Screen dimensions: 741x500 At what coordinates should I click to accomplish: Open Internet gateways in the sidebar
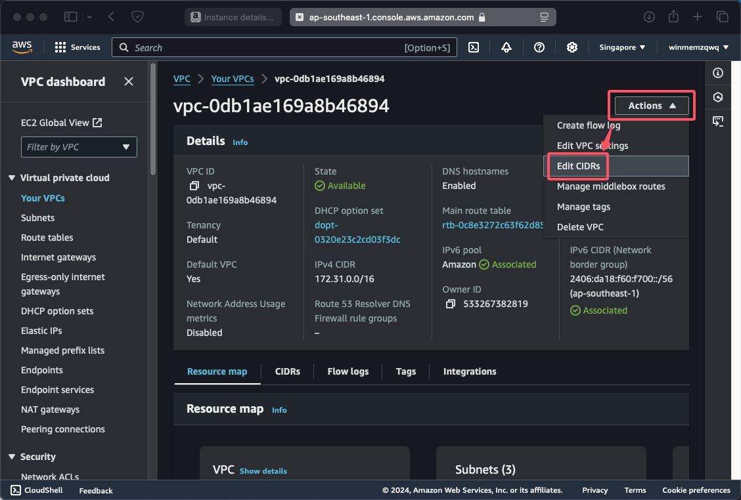[58, 257]
